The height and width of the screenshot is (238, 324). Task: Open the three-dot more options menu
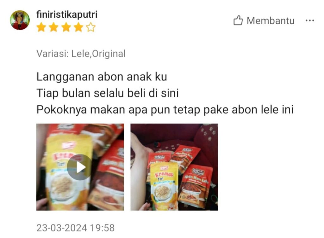310,20
